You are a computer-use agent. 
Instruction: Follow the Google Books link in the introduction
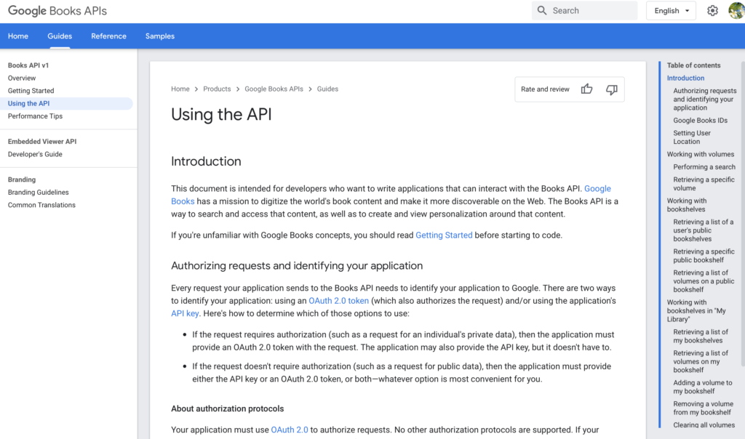(x=597, y=188)
